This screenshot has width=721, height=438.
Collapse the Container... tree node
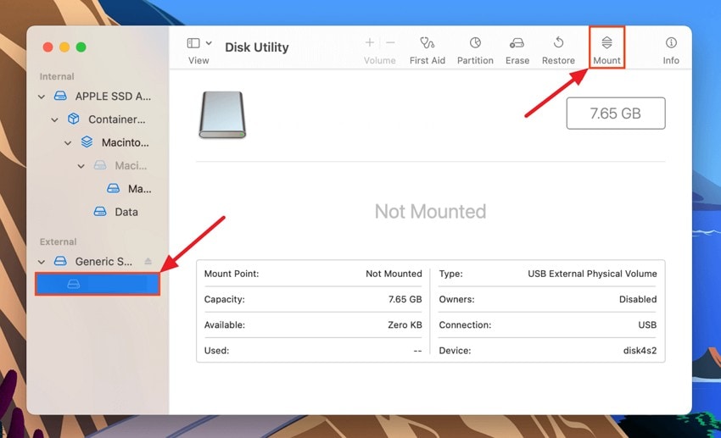pyautogui.click(x=55, y=119)
